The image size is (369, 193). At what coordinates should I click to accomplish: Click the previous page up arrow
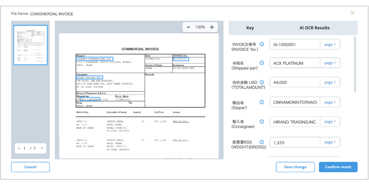tap(19, 148)
